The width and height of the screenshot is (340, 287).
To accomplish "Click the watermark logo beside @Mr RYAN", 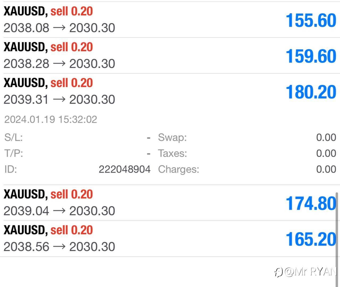I will tap(278, 272).
